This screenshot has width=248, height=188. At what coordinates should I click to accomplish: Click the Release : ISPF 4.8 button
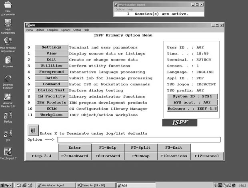[192, 109]
